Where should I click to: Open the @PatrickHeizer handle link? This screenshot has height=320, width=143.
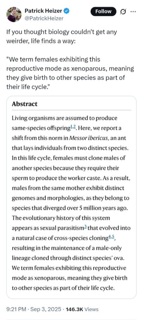(x=44, y=18)
